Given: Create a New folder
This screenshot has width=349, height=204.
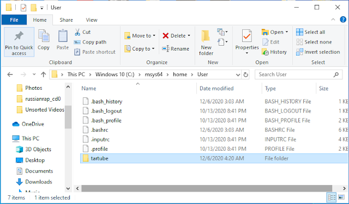Looking at the screenshot, I should pyautogui.click(x=206, y=42).
